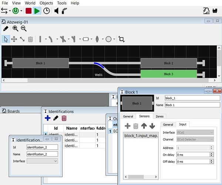
Task: Click the Name column header in Identifications
Action: 72,128
